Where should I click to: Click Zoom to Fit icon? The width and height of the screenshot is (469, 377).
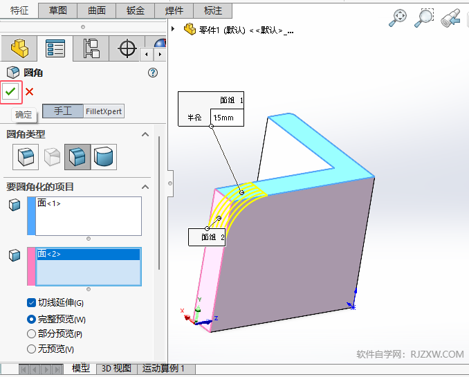pyautogui.click(x=398, y=18)
